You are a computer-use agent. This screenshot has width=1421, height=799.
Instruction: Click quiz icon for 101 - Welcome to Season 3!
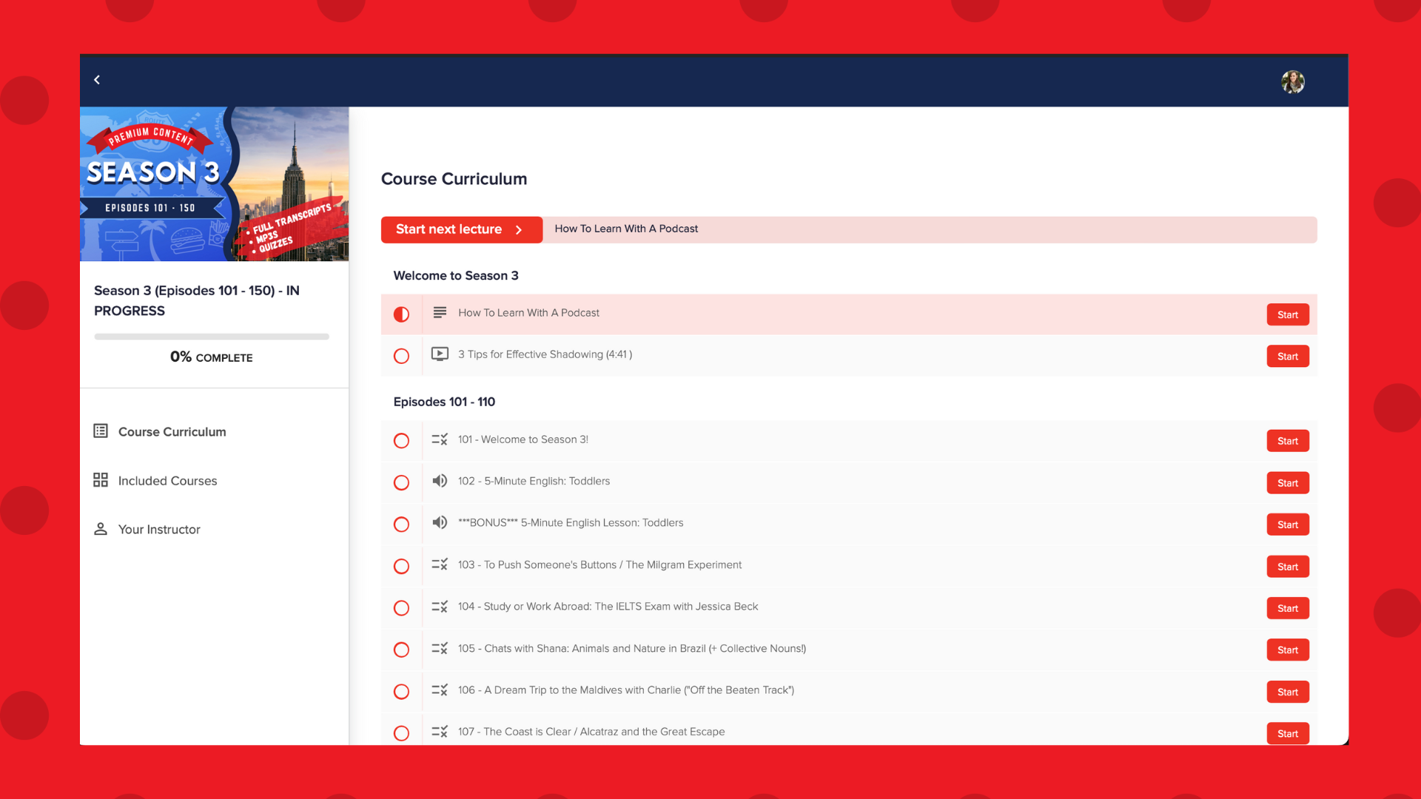[440, 439]
